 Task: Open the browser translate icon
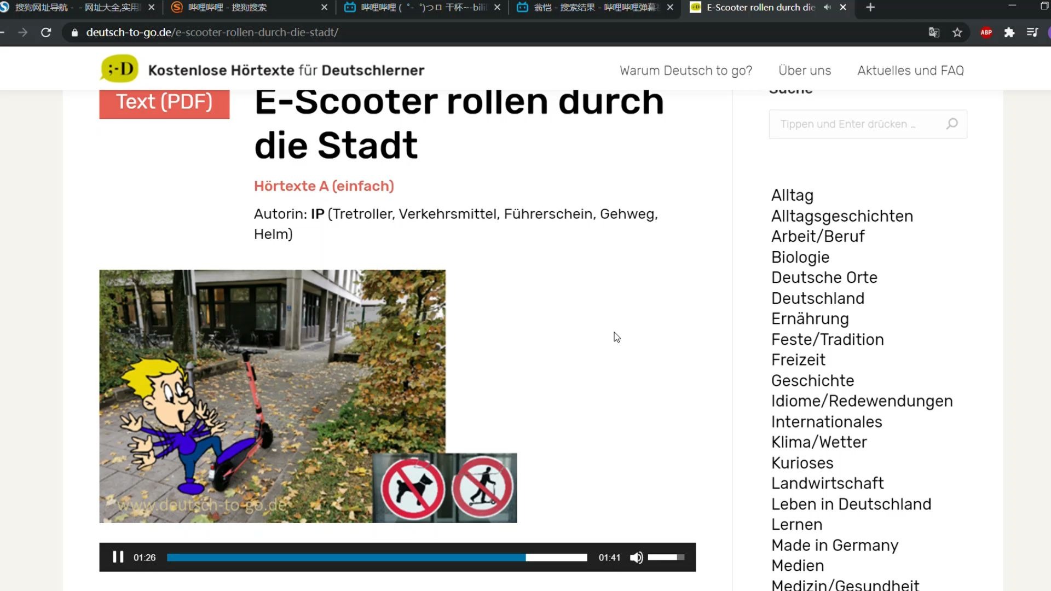click(934, 32)
